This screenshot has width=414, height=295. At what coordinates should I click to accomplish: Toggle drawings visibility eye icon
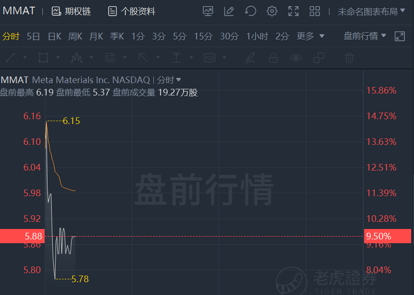[x=296, y=57]
